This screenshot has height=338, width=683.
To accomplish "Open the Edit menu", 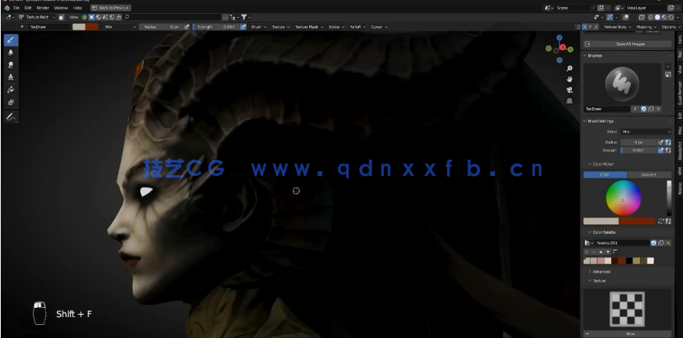I will (x=28, y=8).
